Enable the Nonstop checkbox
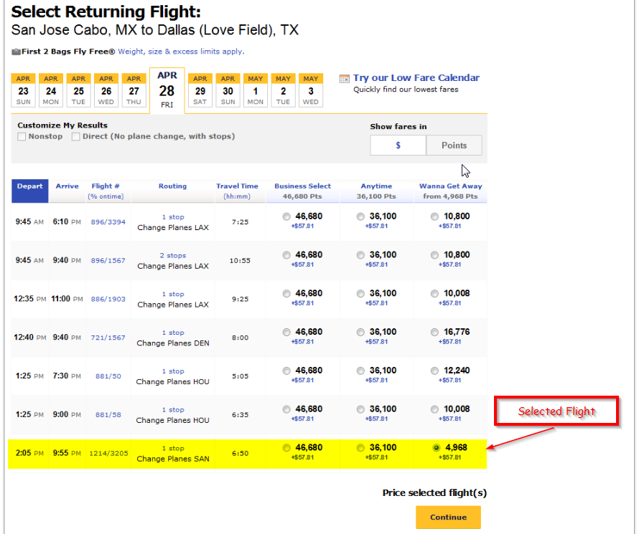Viewport: 639px width, 534px height. (x=22, y=137)
